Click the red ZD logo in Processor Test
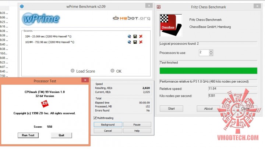This screenshot has width=265, height=149. click(45, 103)
